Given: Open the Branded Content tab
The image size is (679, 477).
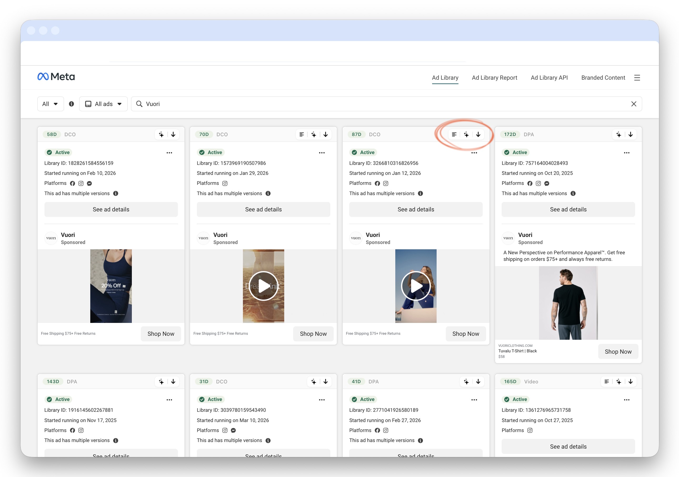Looking at the screenshot, I should pyautogui.click(x=603, y=78).
